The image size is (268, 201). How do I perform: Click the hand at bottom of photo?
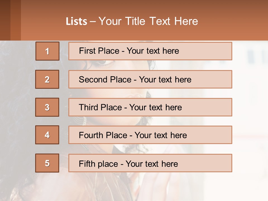(167, 187)
